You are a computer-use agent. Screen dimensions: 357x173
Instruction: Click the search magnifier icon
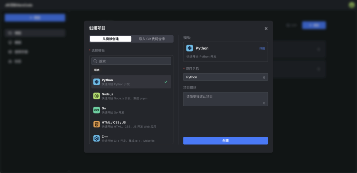96,61
